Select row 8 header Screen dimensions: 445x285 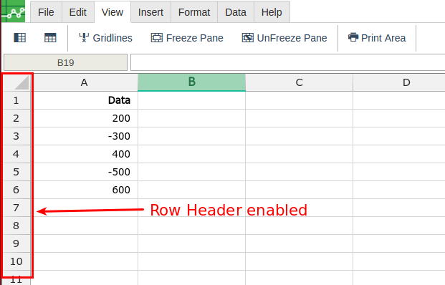[16, 226]
